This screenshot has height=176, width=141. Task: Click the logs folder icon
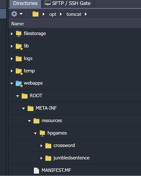coord(19,58)
